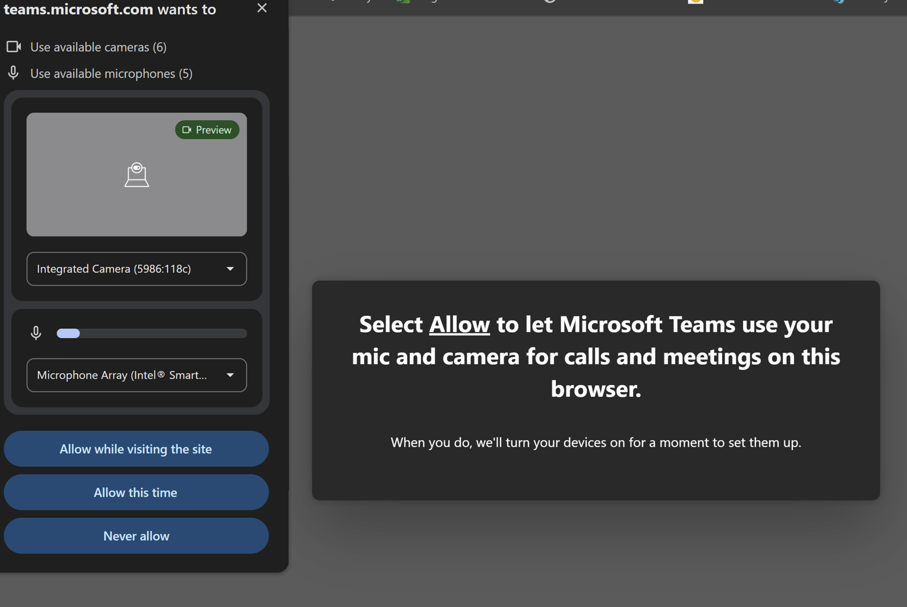
Task: Click the camera icon beside Use available cameras
Action: coord(14,46)
